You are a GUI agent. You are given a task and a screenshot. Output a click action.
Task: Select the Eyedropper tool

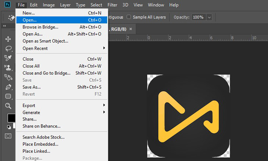(x=8, y=58)
